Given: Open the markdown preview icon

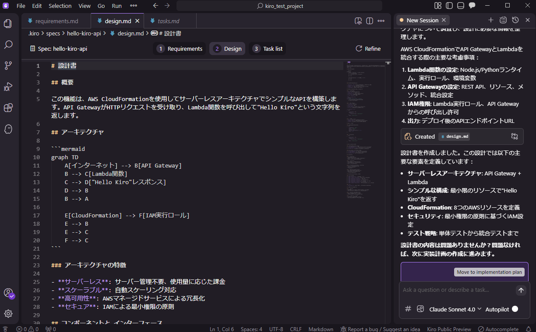Looking at the screenshot, I should [x=358, y=21].
